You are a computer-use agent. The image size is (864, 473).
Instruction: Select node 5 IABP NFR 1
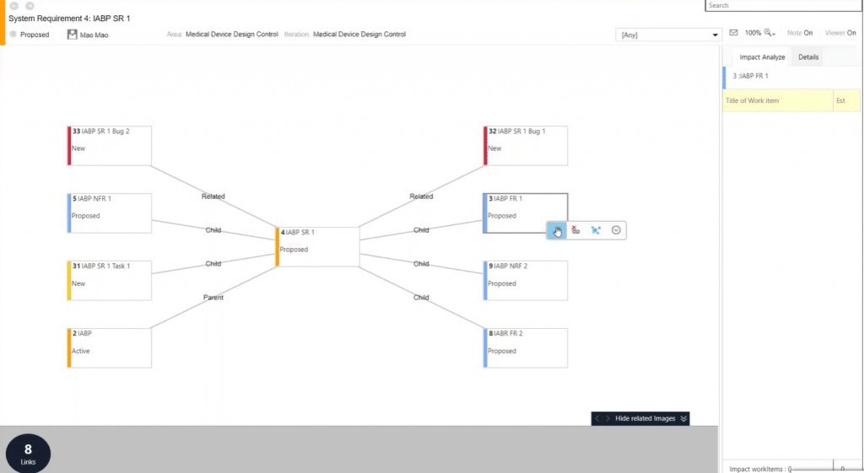click(x=109, y=213)
